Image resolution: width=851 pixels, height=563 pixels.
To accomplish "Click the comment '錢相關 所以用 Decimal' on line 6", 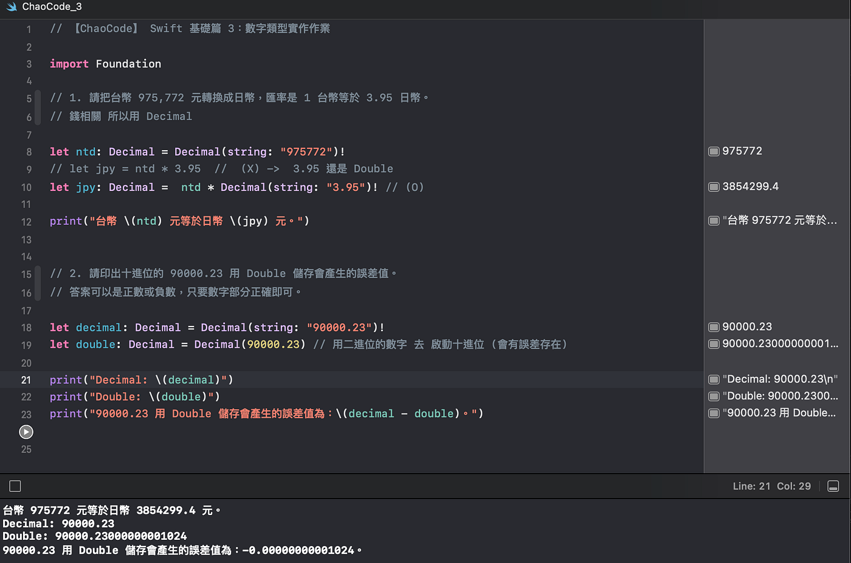I will [x=121, y=116].
